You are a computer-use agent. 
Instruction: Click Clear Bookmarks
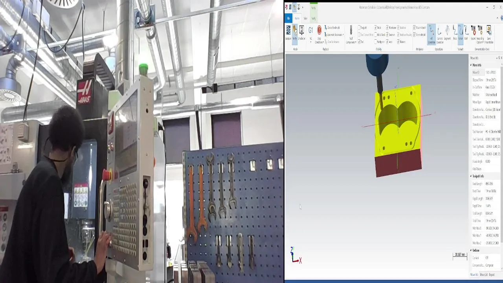(x=332, y=42)
